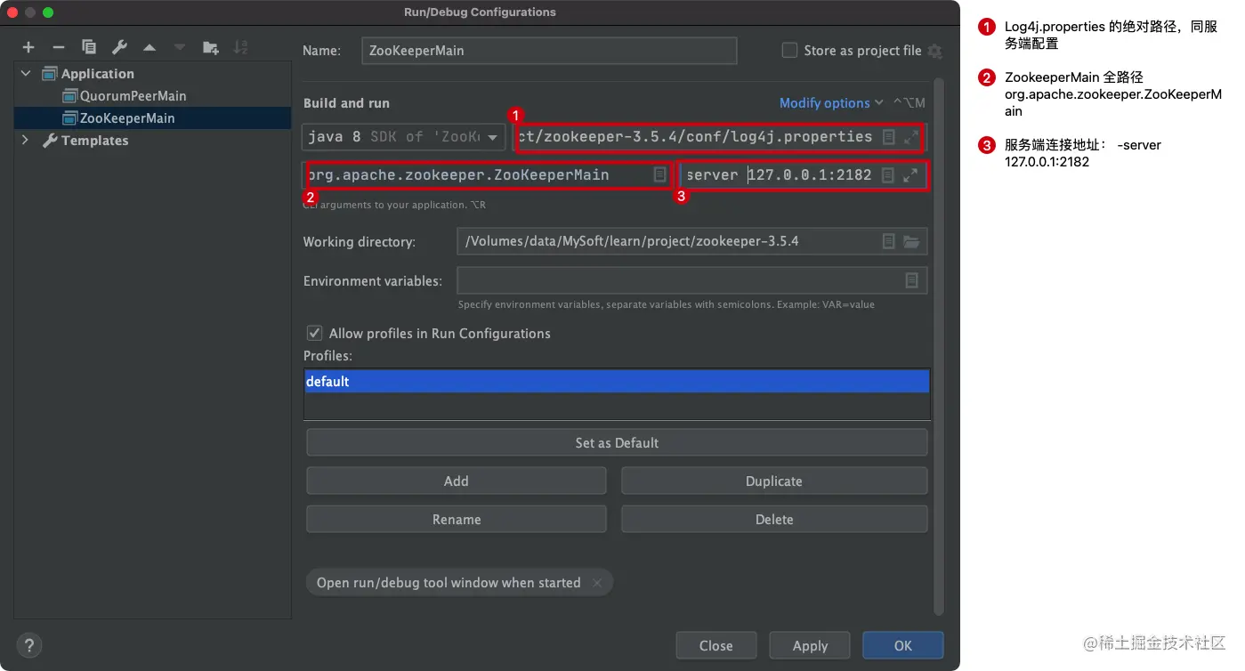Click the dialog vertical scrollbar
This screenshot has width=1245, height=671.
click(x=938, y=347)
